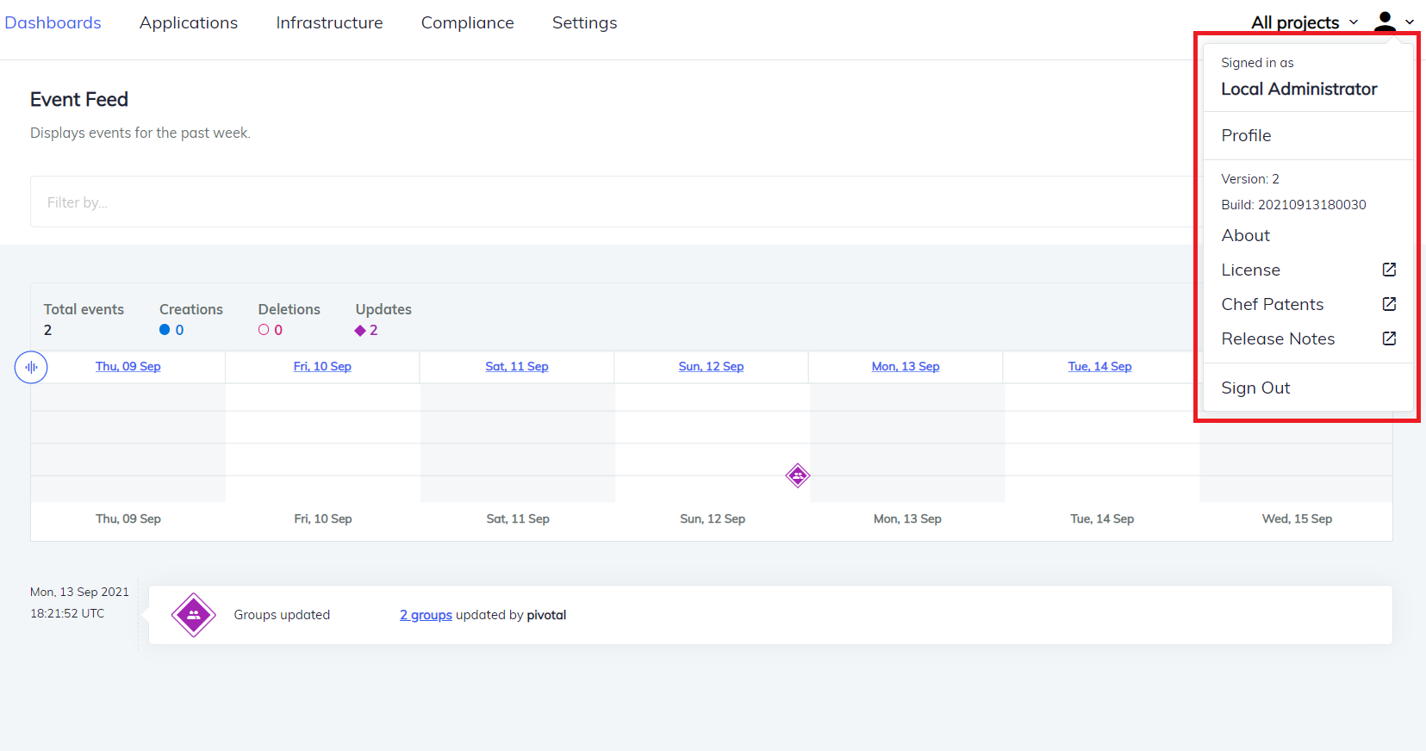Switch to the Compliance tab
Screen dimensions: 1426x751
click(x=467, y=23)
